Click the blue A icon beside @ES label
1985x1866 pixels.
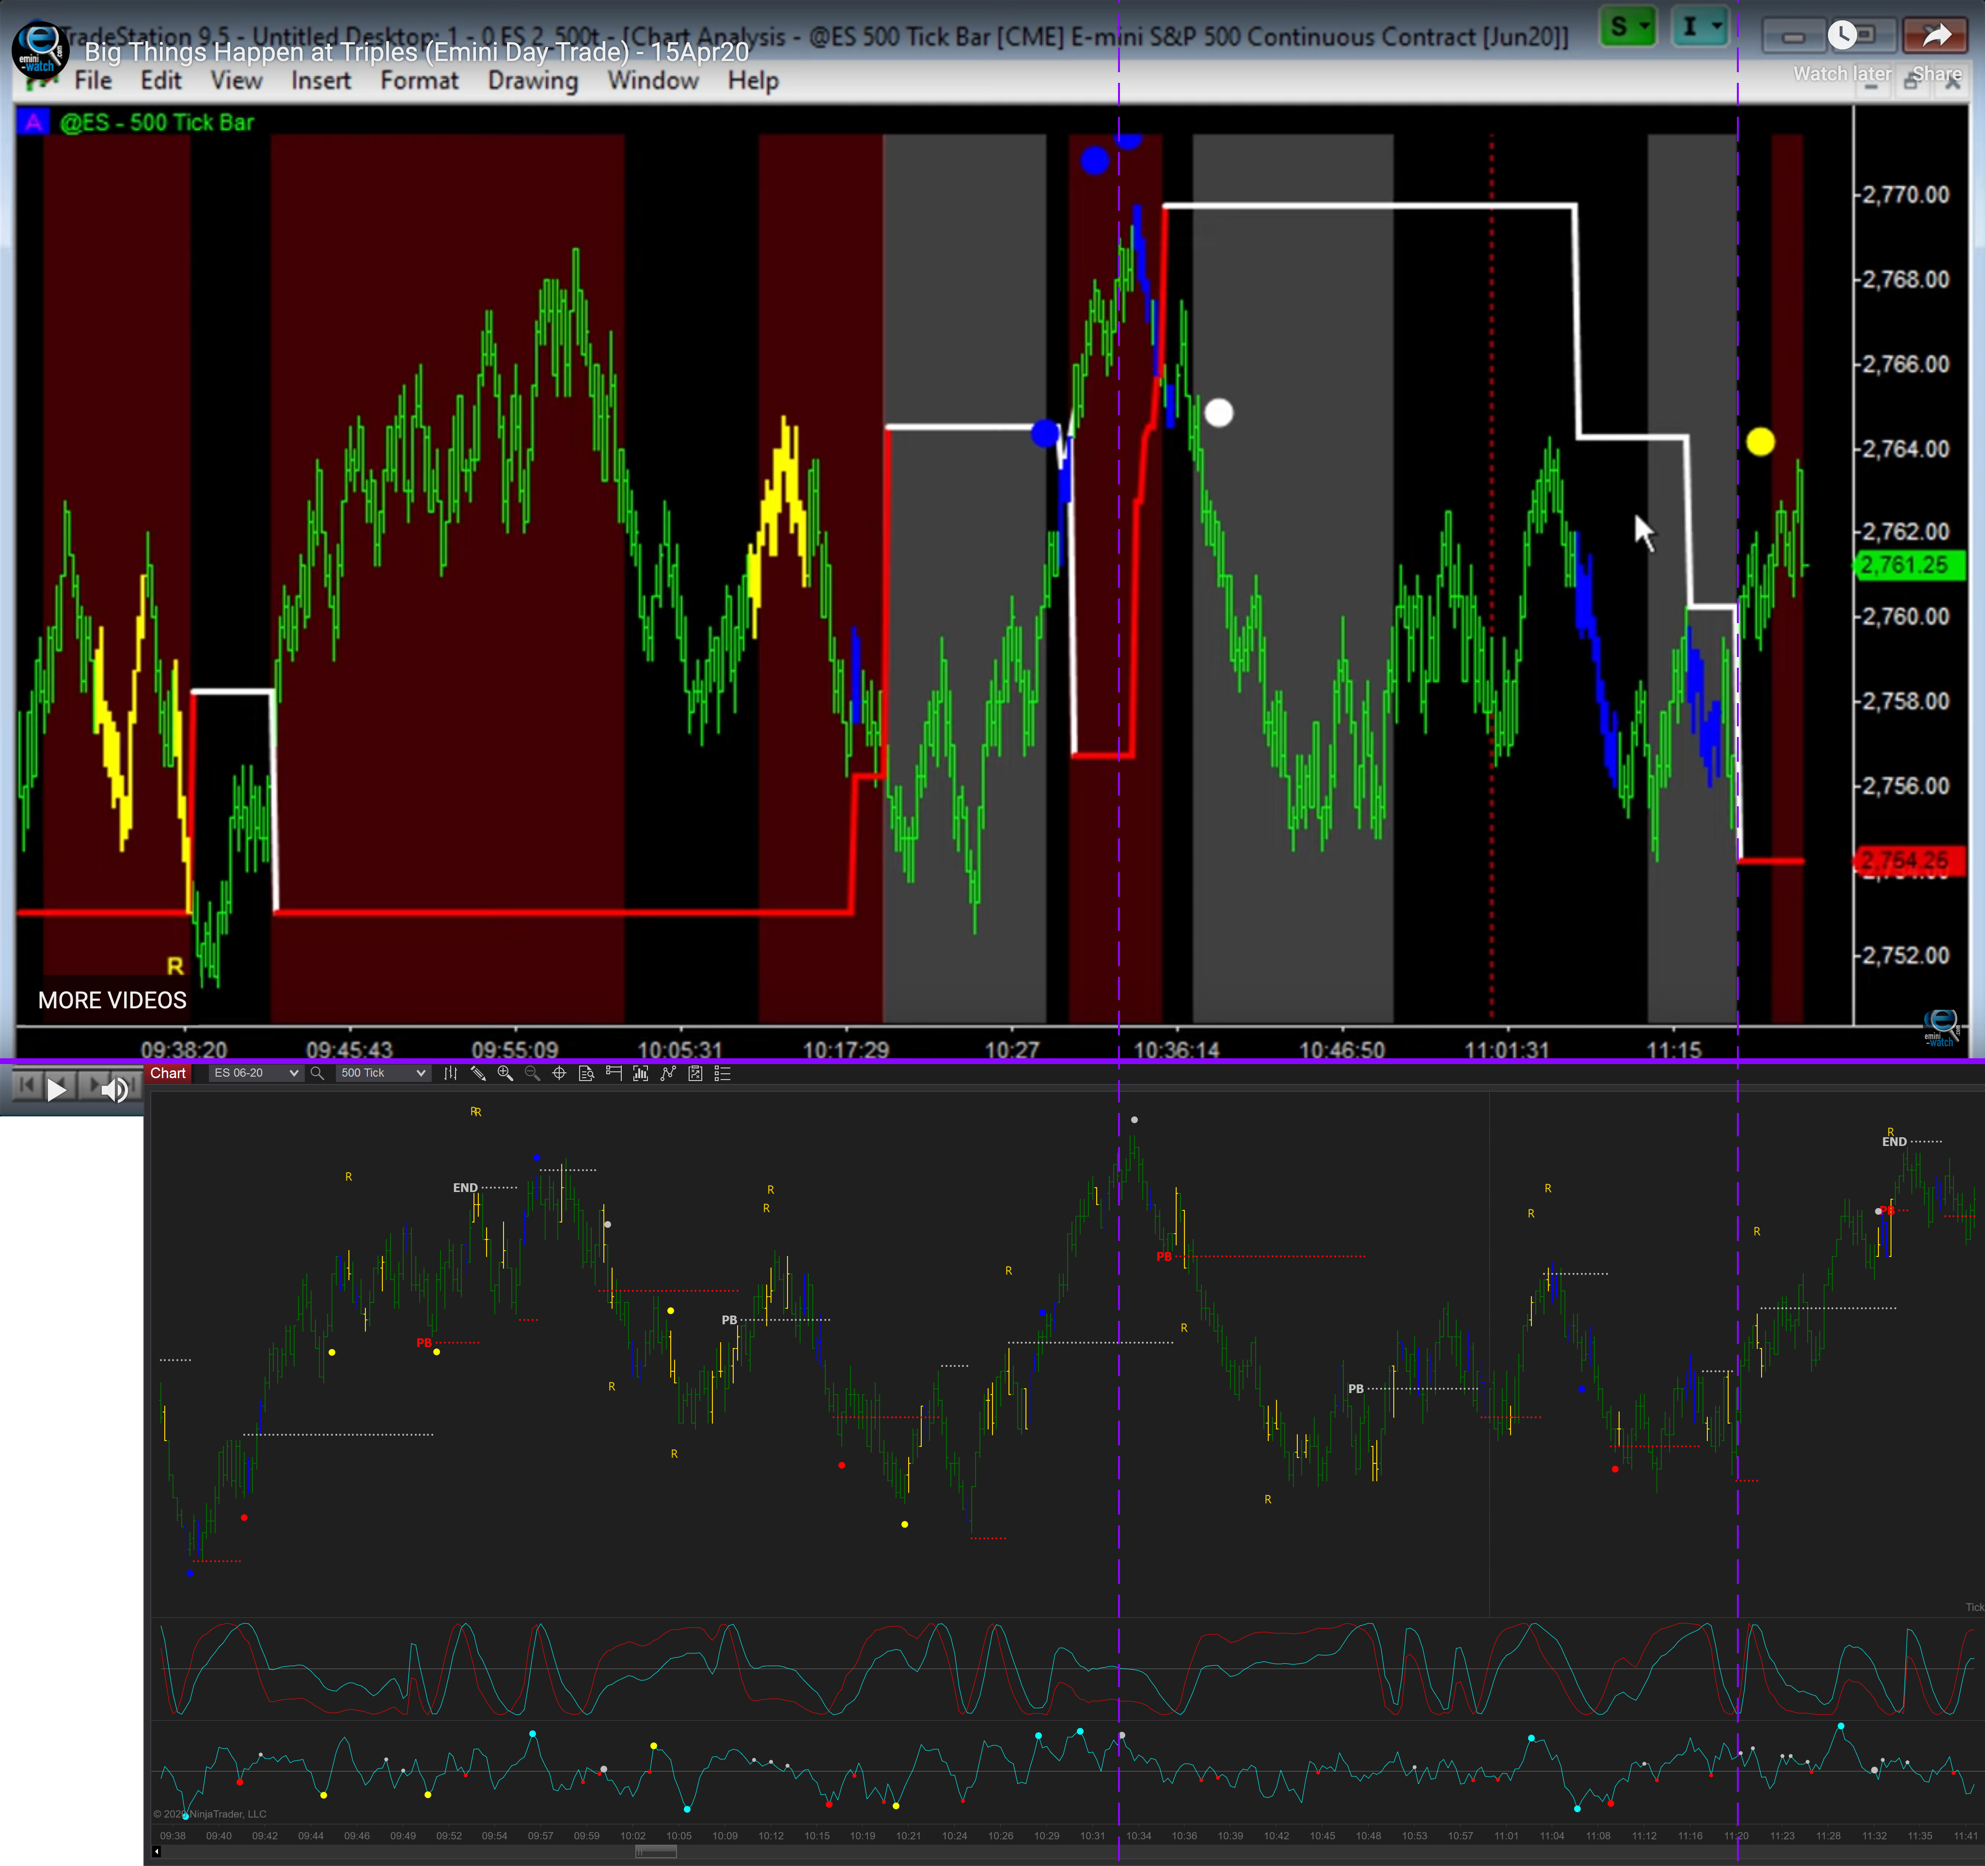(33, 122)
